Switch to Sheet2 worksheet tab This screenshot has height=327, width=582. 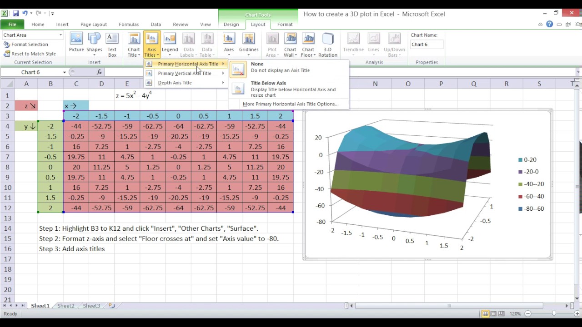[66, 306]
